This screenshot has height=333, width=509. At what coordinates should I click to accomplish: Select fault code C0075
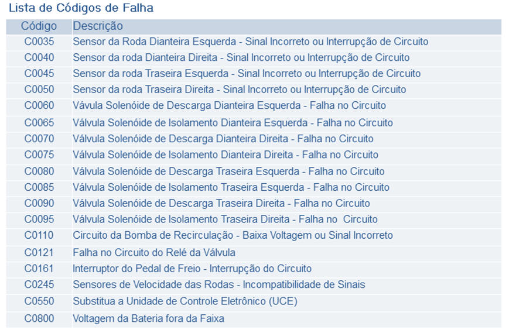[x=39, y=155]
